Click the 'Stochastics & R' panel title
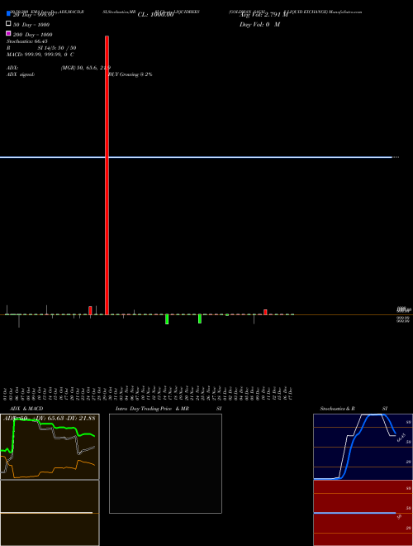Viewport: 413px width, 546px height. point(337,409)
